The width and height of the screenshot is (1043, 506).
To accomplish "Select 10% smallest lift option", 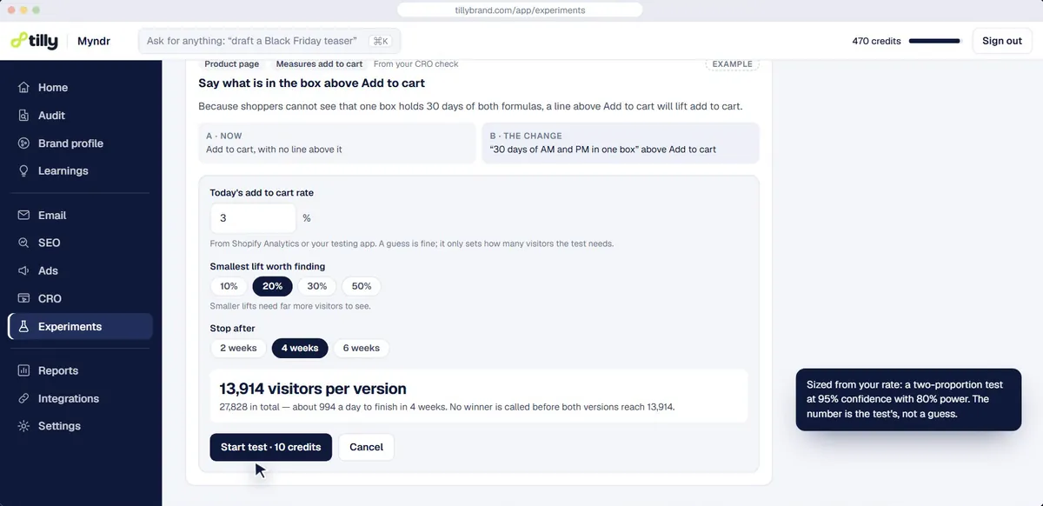I will (229, 286).
